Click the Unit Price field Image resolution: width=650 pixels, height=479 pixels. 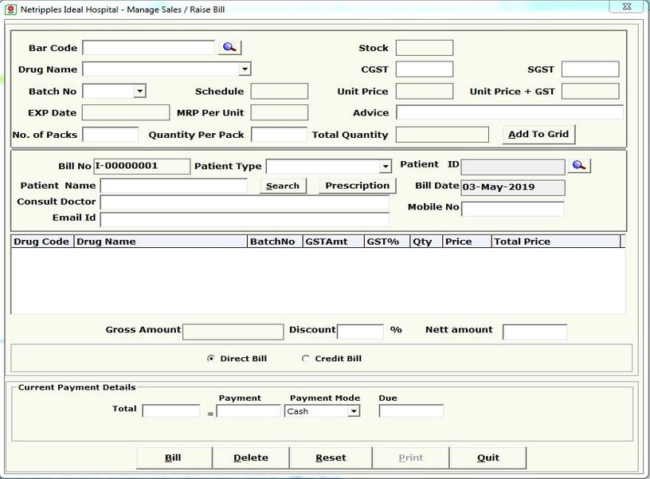[x=425, y=91]
